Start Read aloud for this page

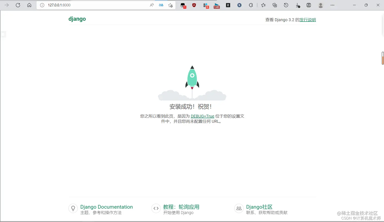point(152,5)
